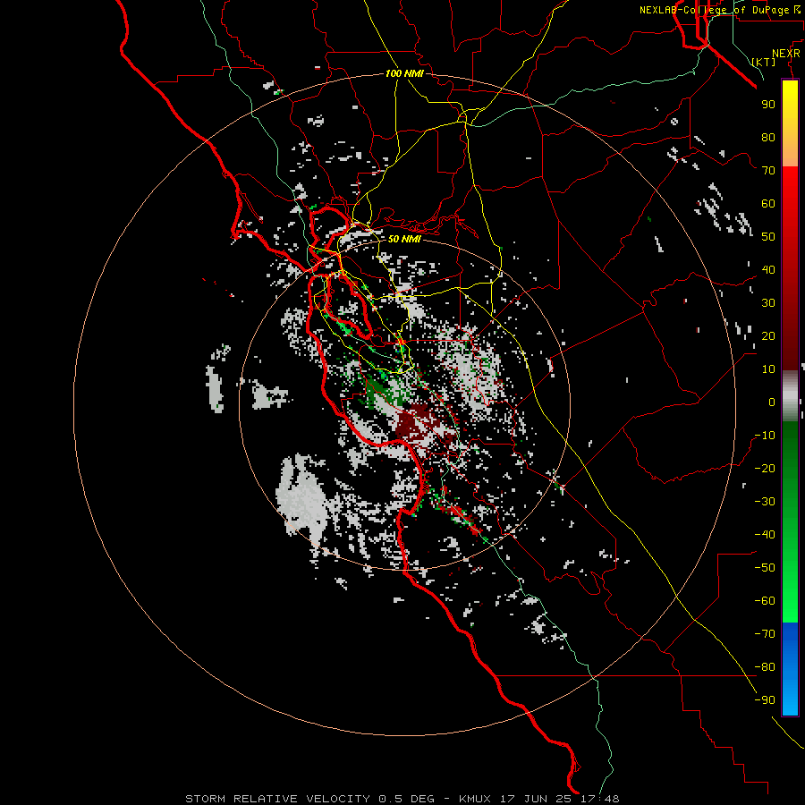The image size is (805, 805).
Task: Click the yellow NEXR label
Action: tap(786, 54)
